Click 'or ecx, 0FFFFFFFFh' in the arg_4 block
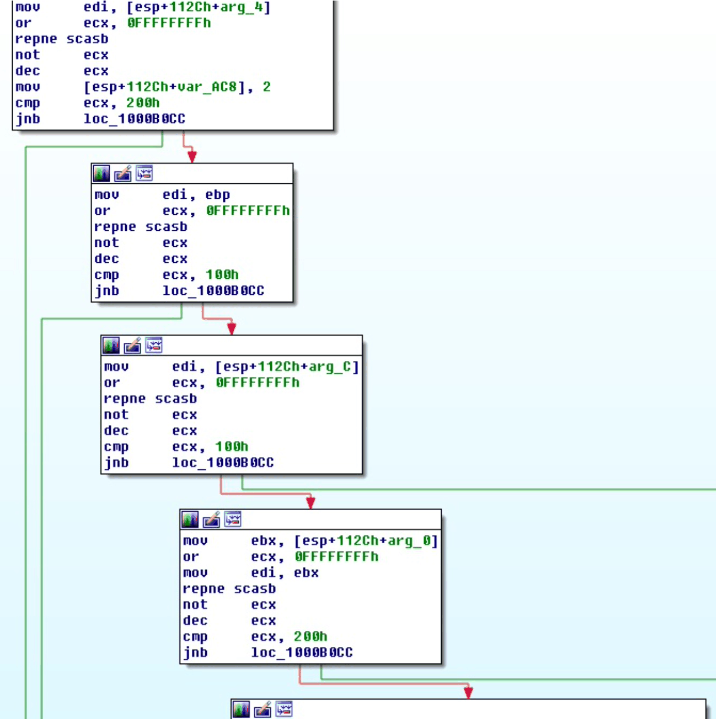The width and height of the screenshot is (718, 721). click(113, 23)
